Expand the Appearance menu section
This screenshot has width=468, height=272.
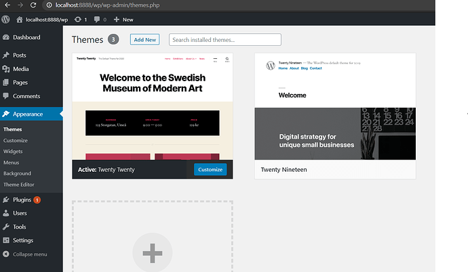pos(27,114)
